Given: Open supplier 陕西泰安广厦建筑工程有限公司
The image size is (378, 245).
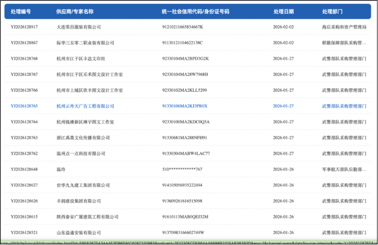Looking at the screenshot, I should [87, 217].
